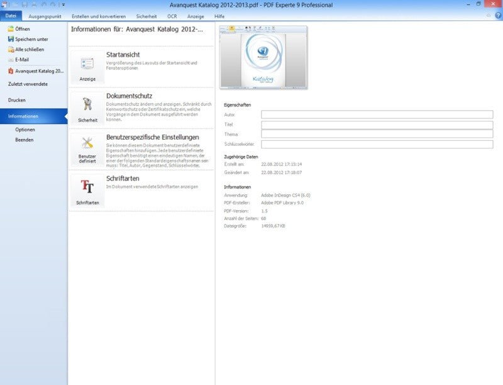Minimize the PDF Experte window
This screenshot has width=503, height=385.
468,4
